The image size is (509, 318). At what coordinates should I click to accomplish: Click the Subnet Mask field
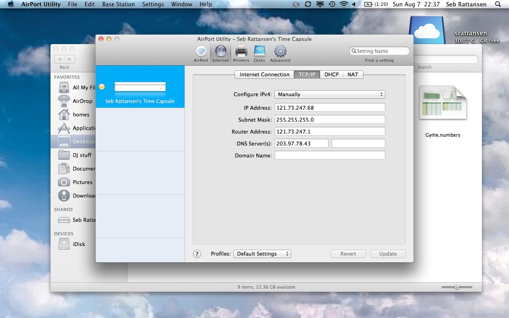[x=330, y=120]
